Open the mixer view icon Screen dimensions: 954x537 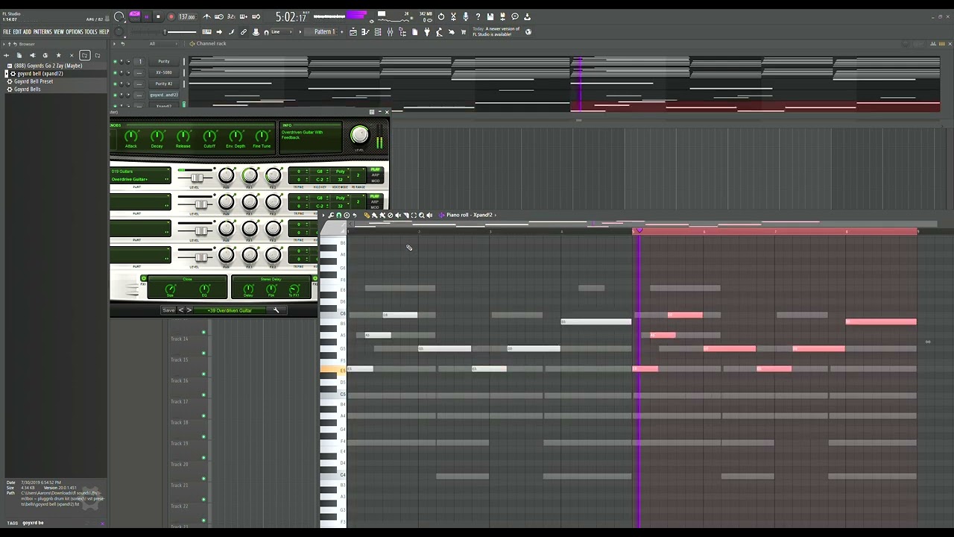390,32
